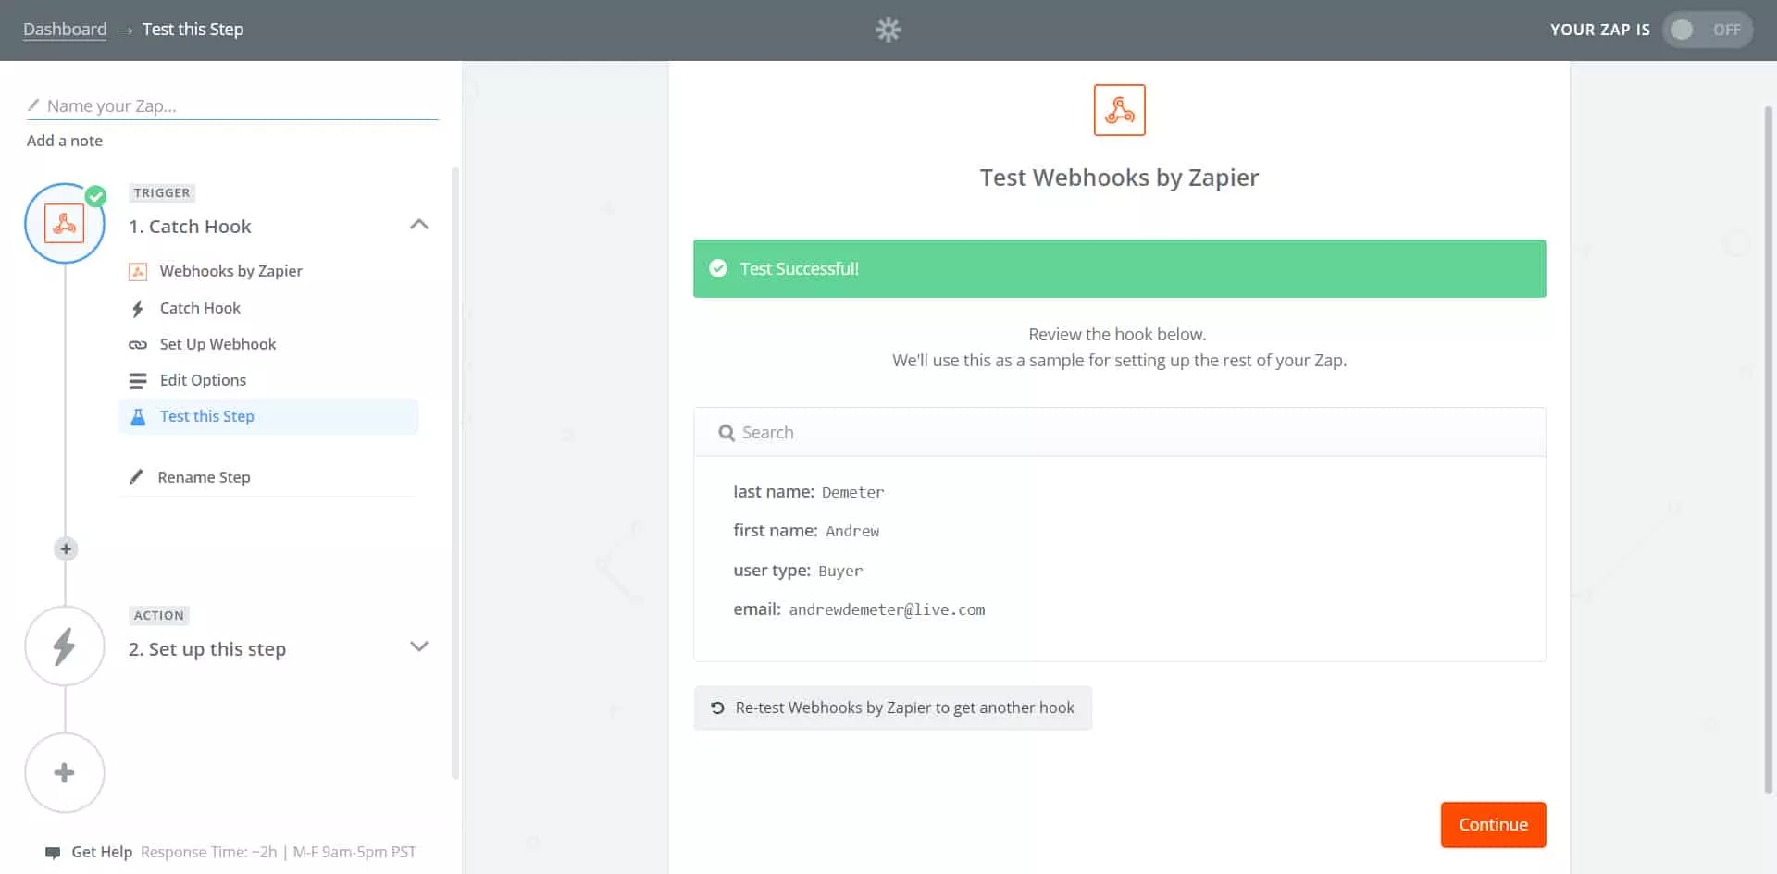Open Webhooks by Zapier step item

[x=230, y=271]
